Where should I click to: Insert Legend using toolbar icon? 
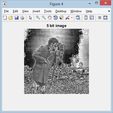pyautogui.click(x=92, y=18)
